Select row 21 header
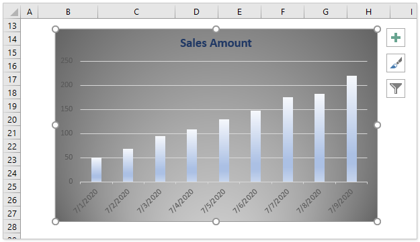This screenshot has width=420, height=242. [12, 133]
